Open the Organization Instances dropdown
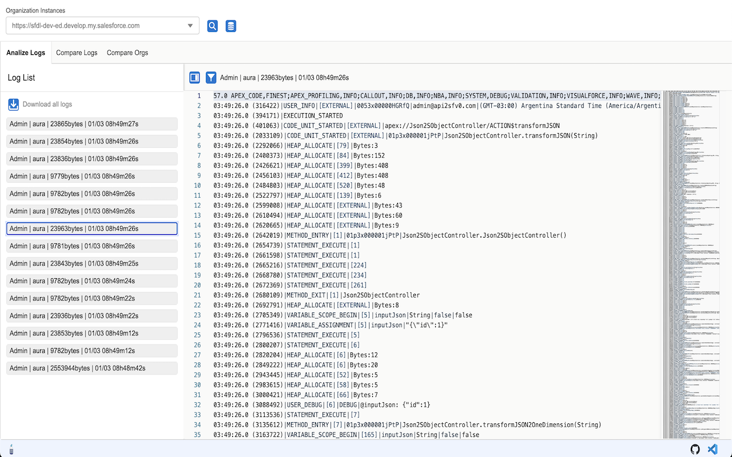This screenshot has width=732, height=457. (102, 26)
